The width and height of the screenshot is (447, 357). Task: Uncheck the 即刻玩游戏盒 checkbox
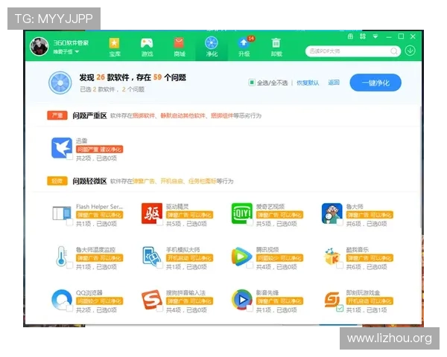point(340,309)
